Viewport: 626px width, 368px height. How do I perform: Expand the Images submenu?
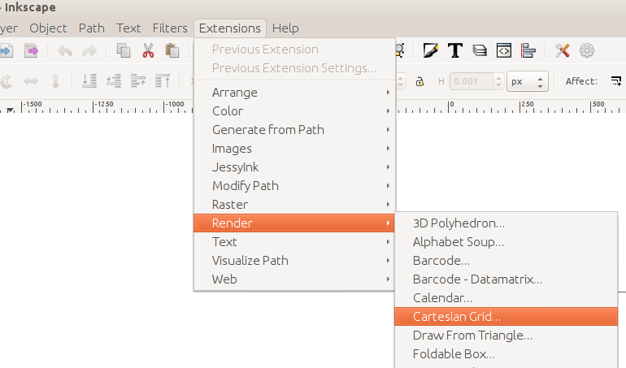(x=294, y=149)
